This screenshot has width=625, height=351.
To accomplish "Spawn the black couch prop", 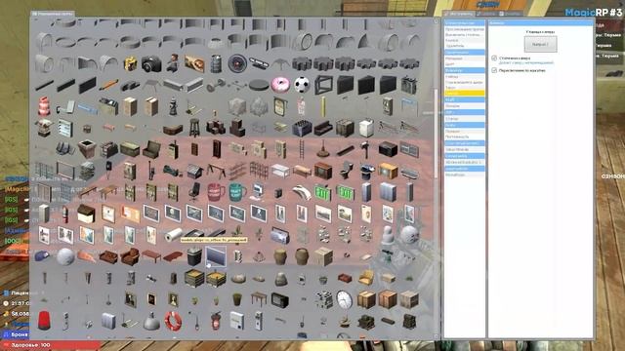I will 323,128.
